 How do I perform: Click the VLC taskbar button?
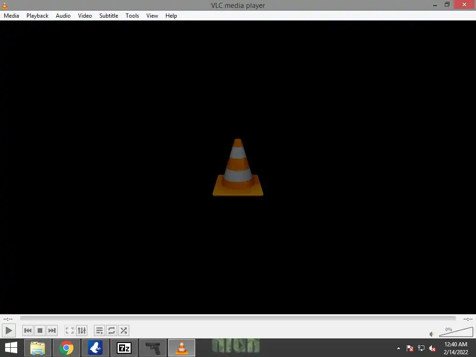[182, 348]
